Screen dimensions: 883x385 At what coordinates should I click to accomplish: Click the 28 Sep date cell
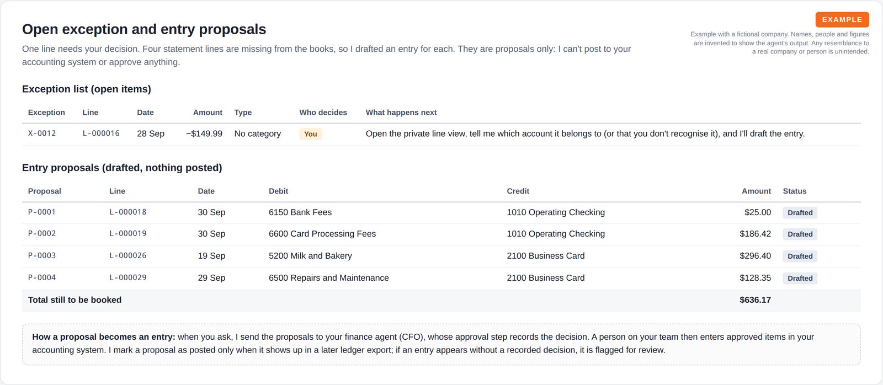pyautogui.click(x=151, y=133)
